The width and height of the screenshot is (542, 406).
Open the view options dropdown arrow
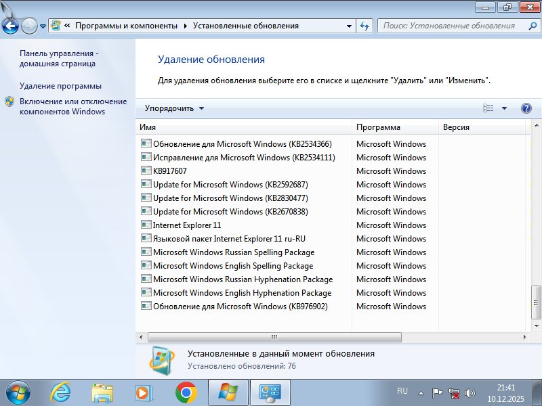click(504, 108)
